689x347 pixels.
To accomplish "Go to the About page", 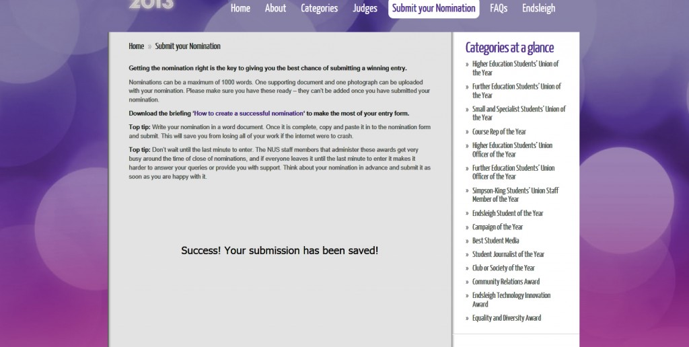I will coord(275,8).
